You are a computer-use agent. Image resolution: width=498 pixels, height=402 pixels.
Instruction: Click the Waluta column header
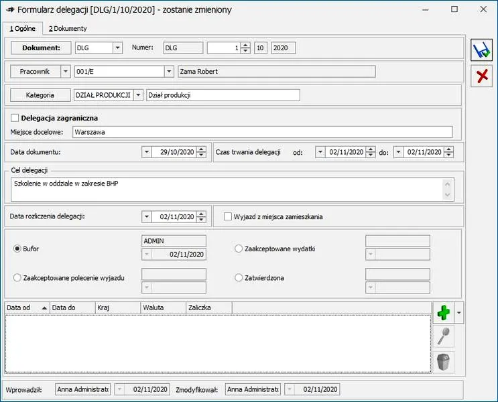coord(164,308)
